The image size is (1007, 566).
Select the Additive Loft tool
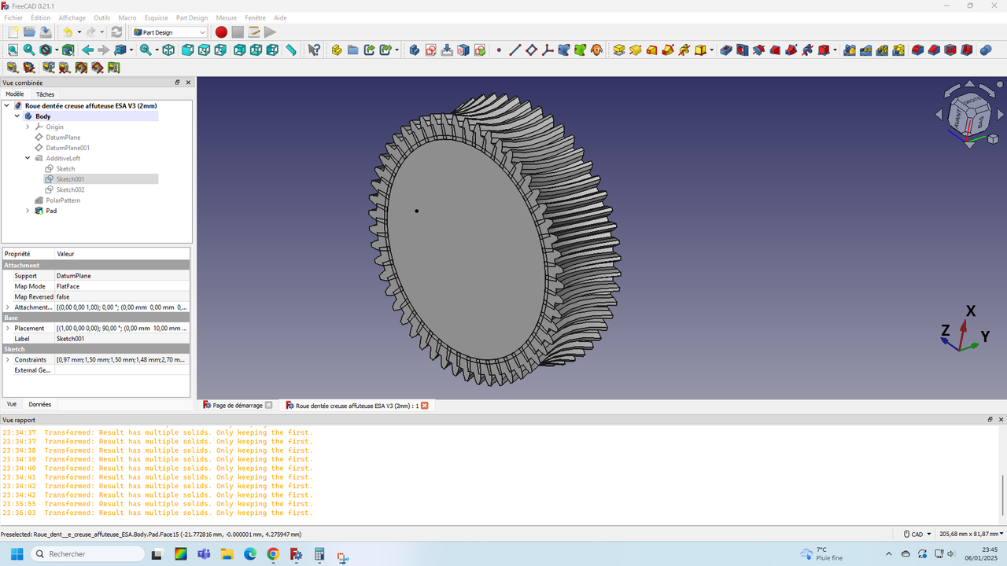coord(652,50)
